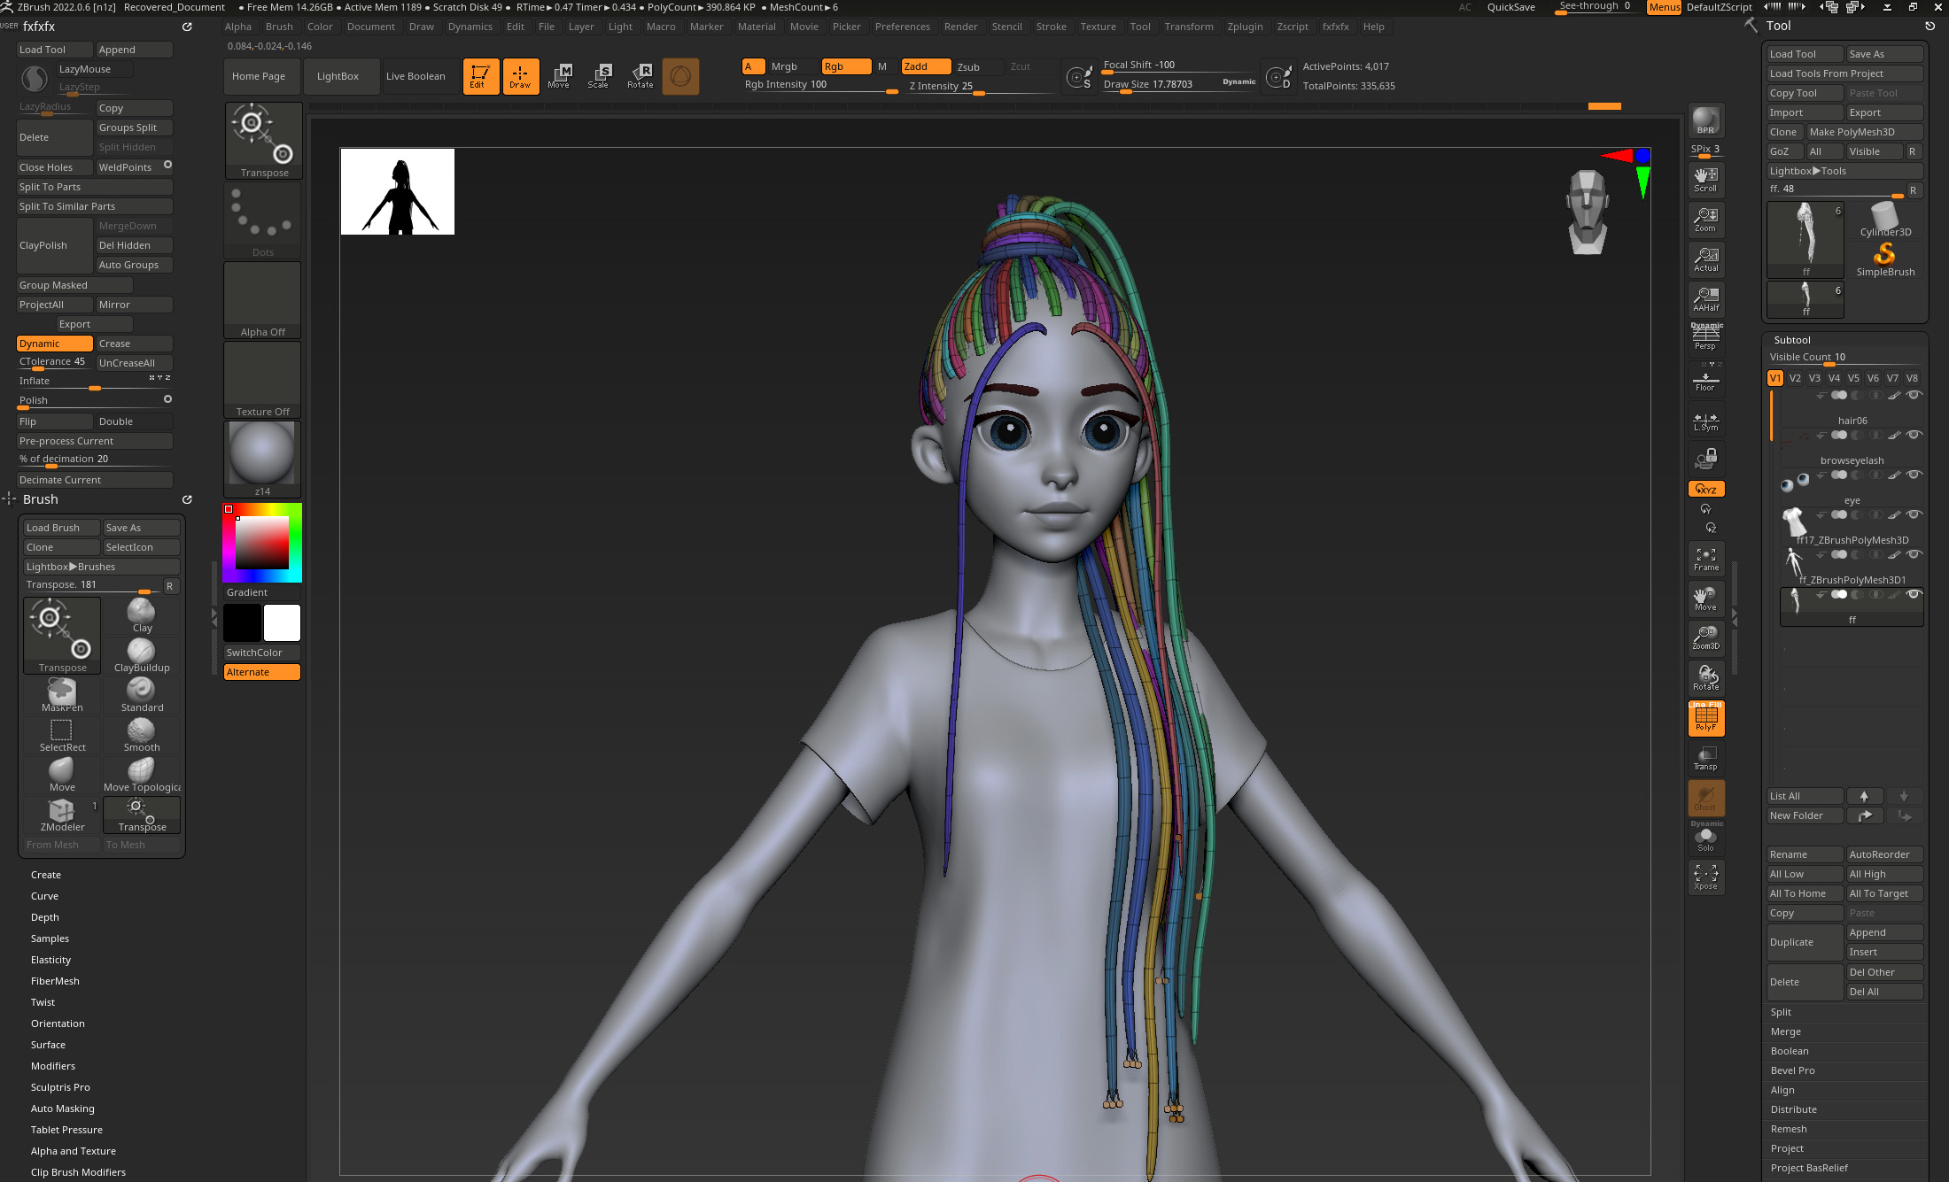Select the Standard brush
Screen dimensions: 1949x1182
coord(142,695)
